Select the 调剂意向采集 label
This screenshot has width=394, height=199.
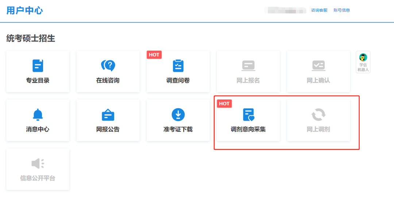point(248,129)
